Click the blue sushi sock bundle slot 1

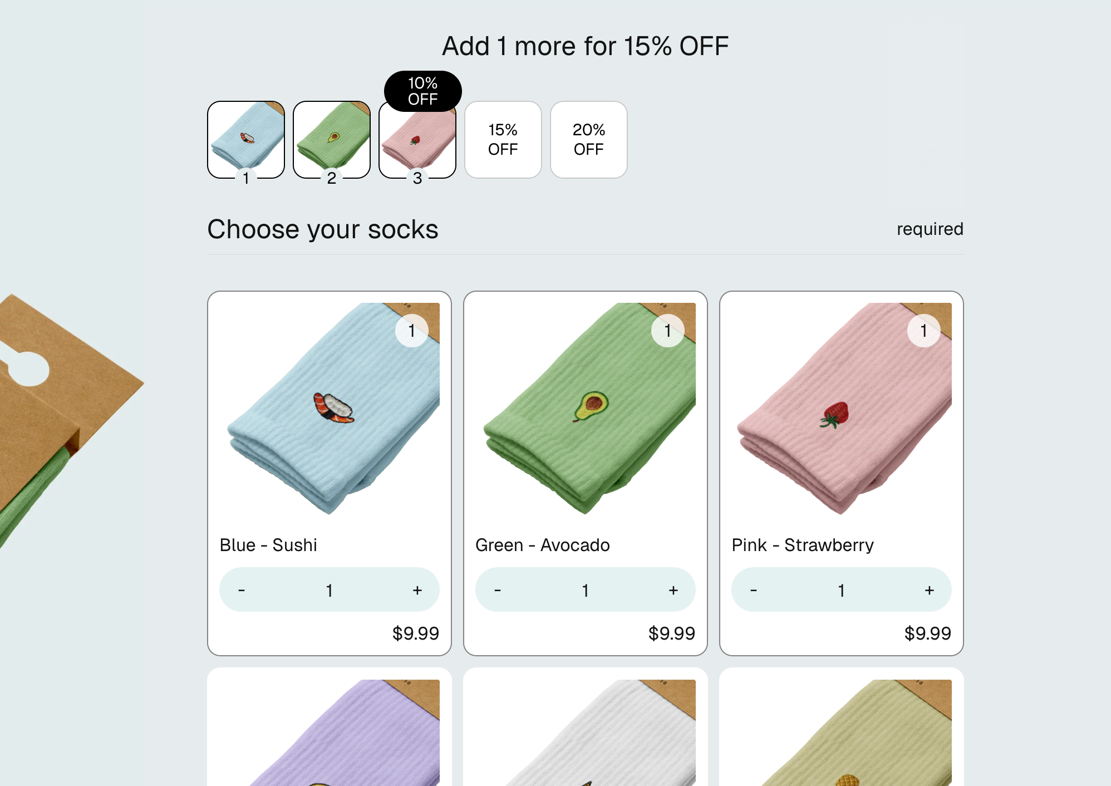click(246, 139)
